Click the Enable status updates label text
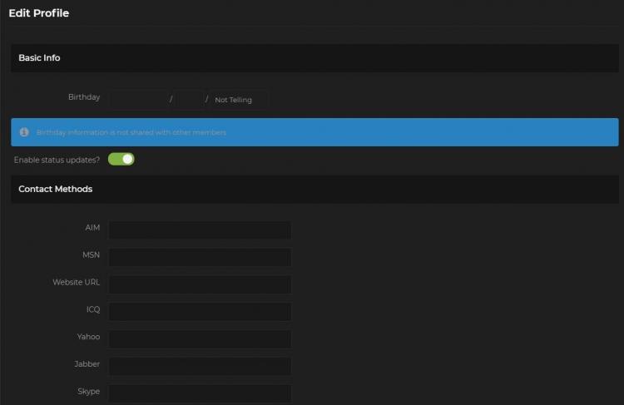The image size is (624, 405). pyautogui.click(x=57, y=160)
